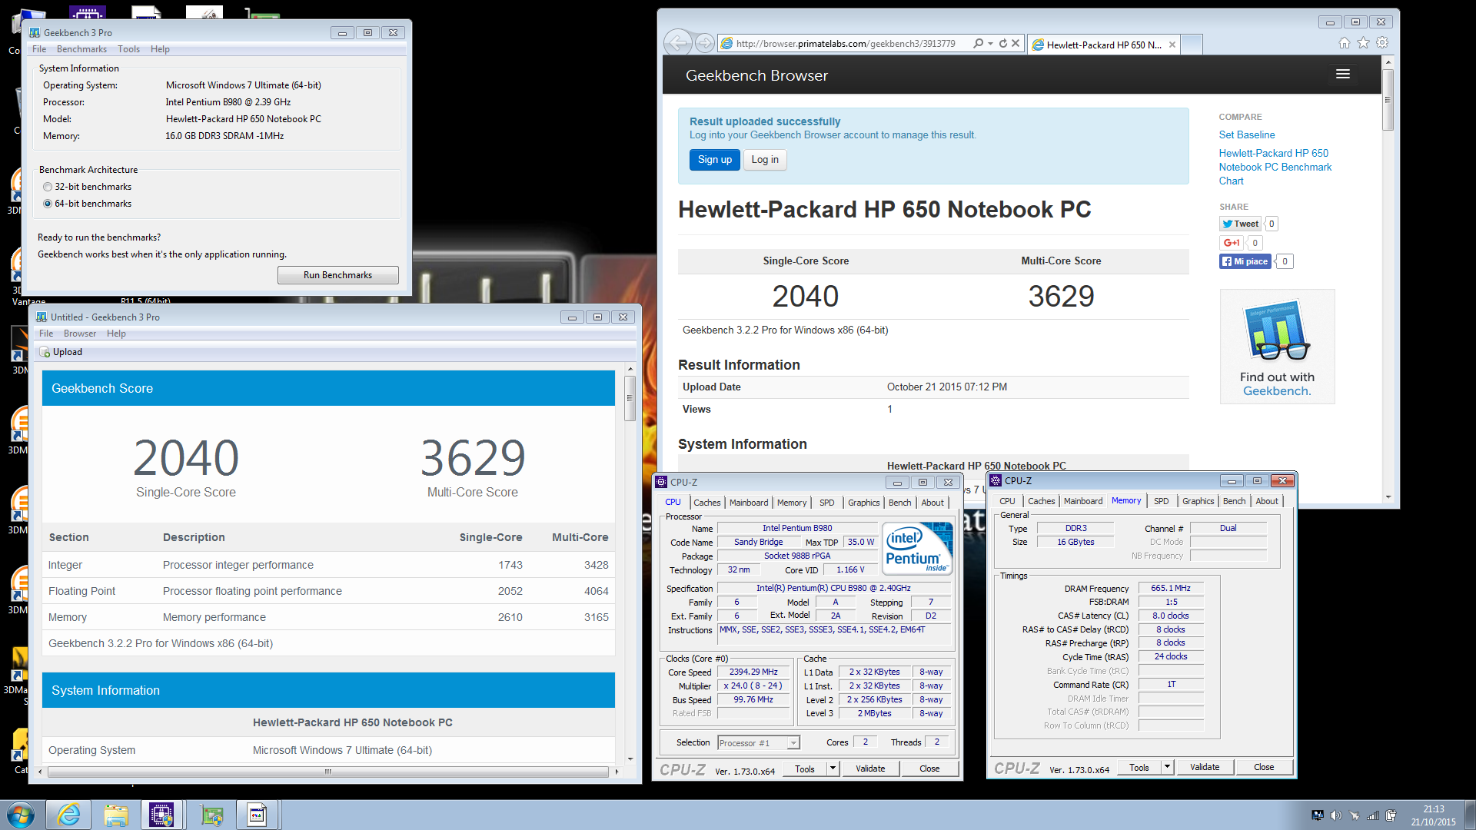This screenshot has width=1476, height=830.
Task: Open Tools dropdown arrow in Memory CPU-Z window
Action: click(1167, 767)
